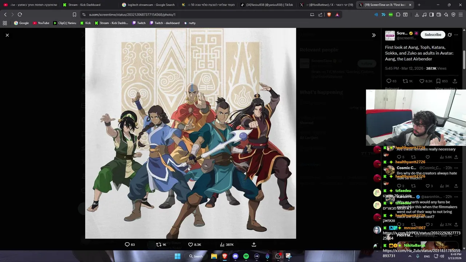Switch to the YoniRottner X tab

coord(326,5)
